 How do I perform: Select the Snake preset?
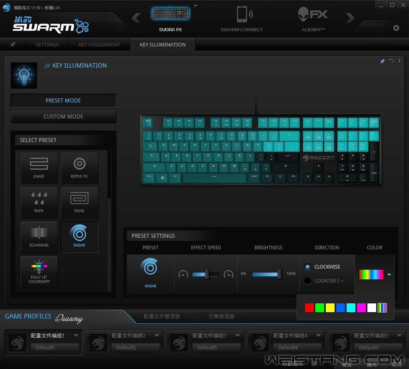[x=39, y=168]
